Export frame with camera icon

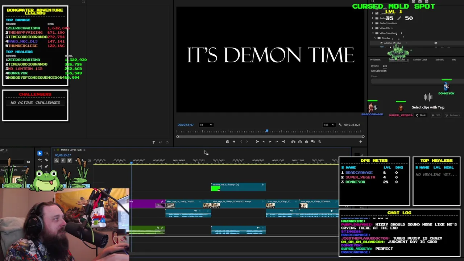[307, 142]
